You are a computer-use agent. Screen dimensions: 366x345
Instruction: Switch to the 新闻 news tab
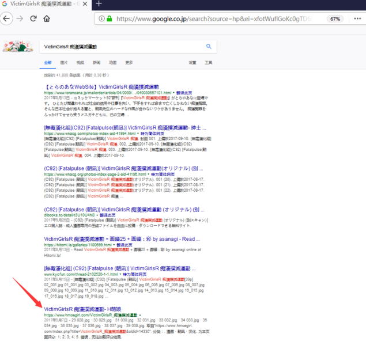pyautogui.click(x=96, y=62)
